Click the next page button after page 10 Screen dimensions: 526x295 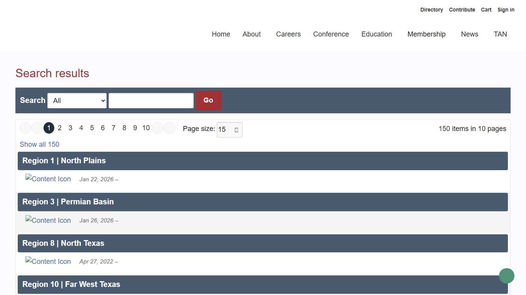pyautogui.click(x=157, y=128)
